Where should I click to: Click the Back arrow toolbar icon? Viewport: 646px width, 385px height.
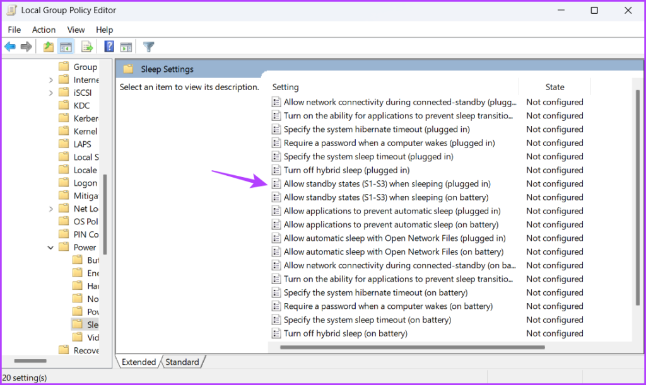click(x=10, y=47)
